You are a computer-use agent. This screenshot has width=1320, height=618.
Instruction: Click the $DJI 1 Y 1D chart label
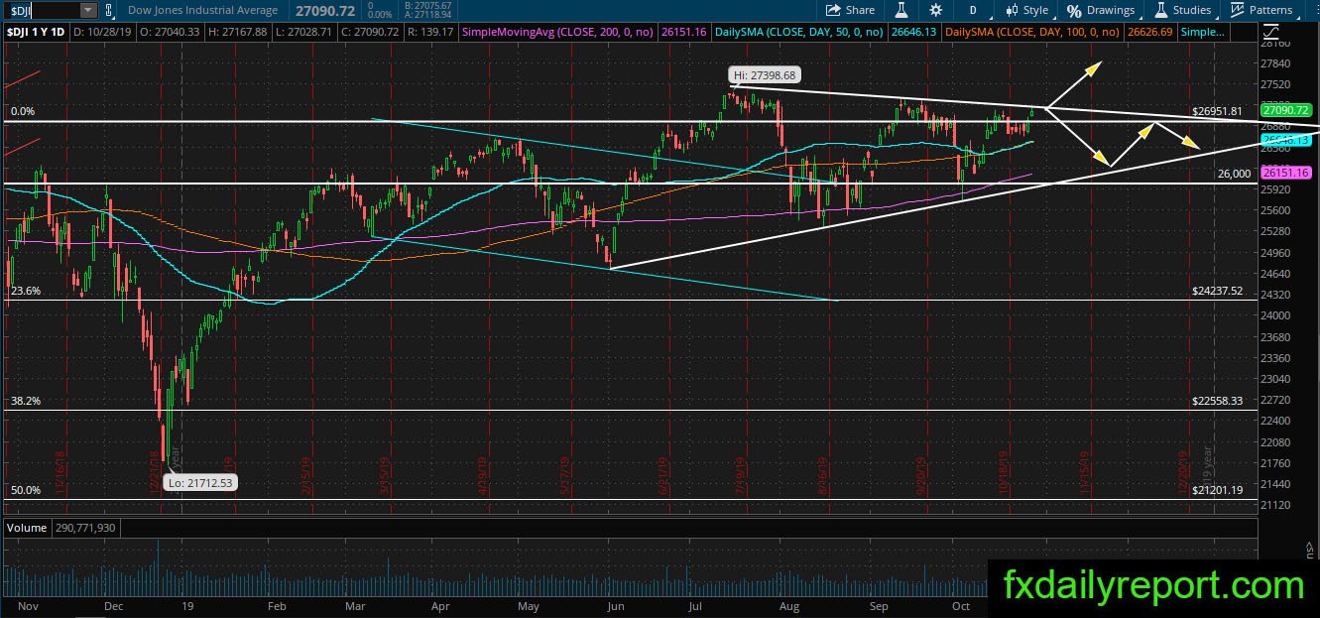[x=35, y=32]
